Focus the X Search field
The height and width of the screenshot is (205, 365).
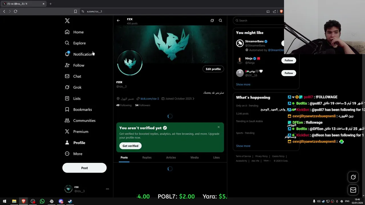(259, 20)
